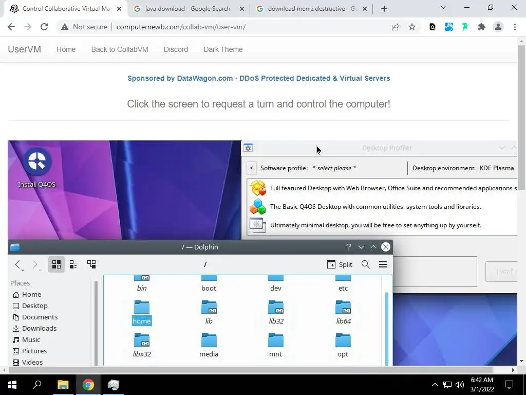Open Dolphin search

[x=366, y=264]
